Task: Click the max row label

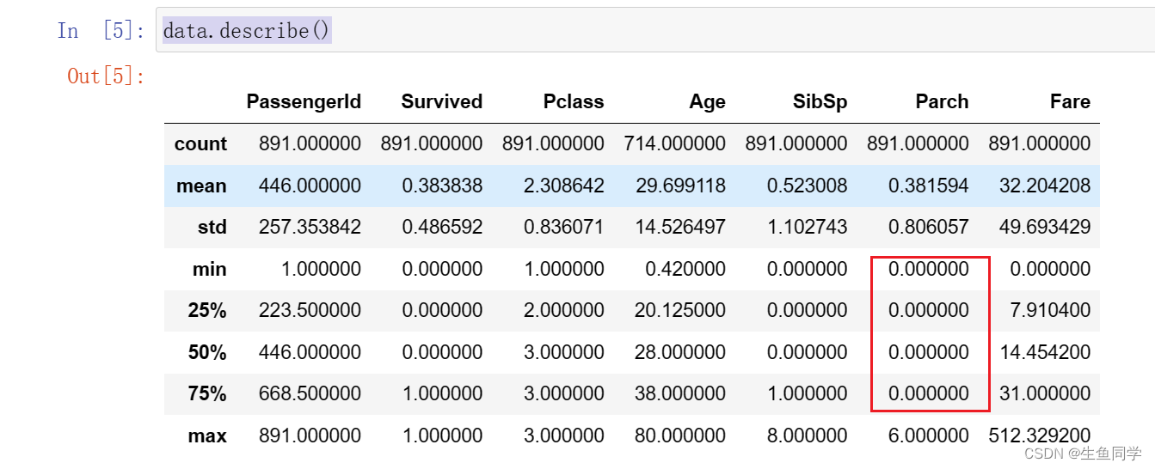Action: point(207,435)
